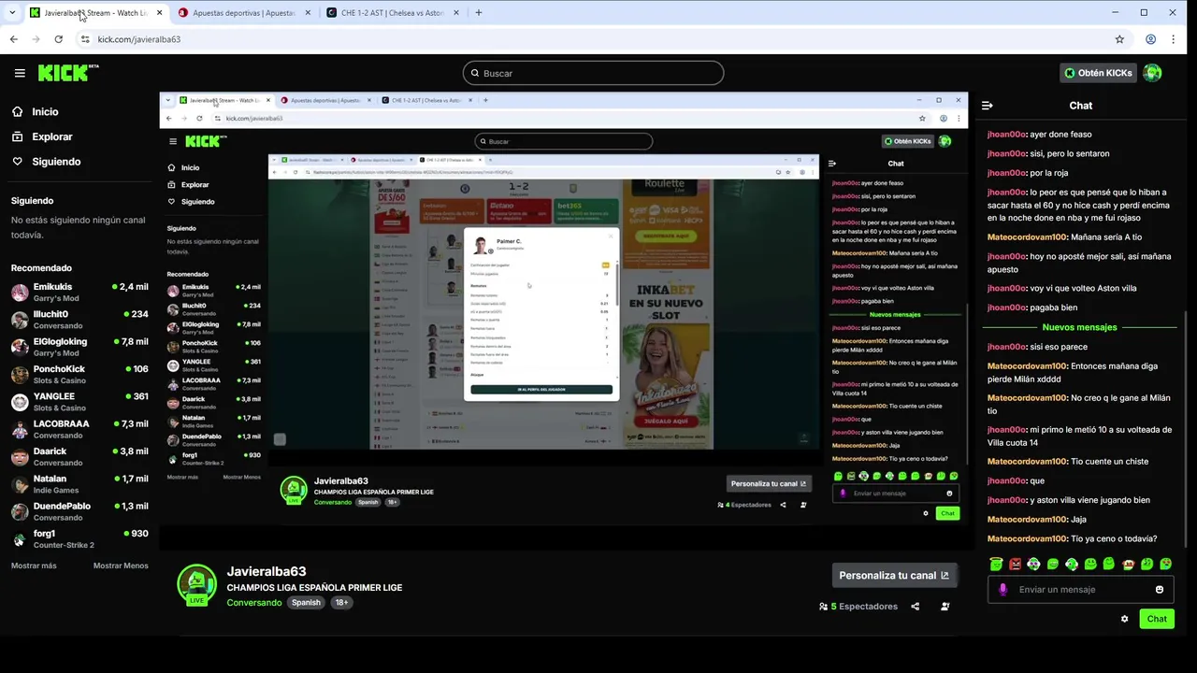Open recommended channel YANGLEE

pos(79,402)
